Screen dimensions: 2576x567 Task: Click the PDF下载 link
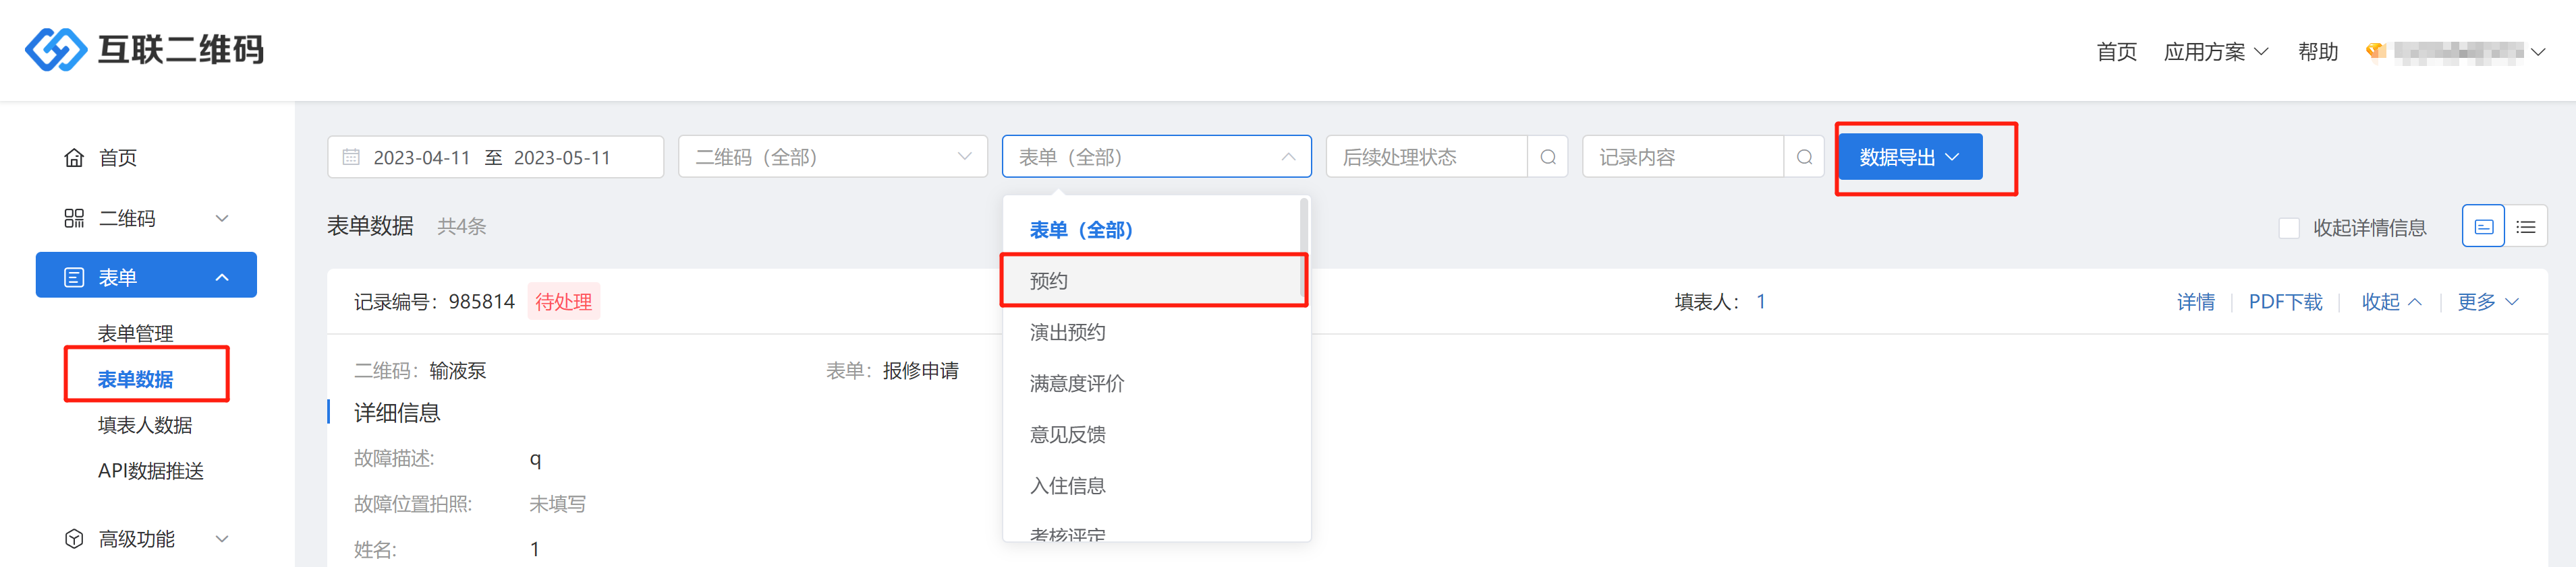(x=2285, y=302)
